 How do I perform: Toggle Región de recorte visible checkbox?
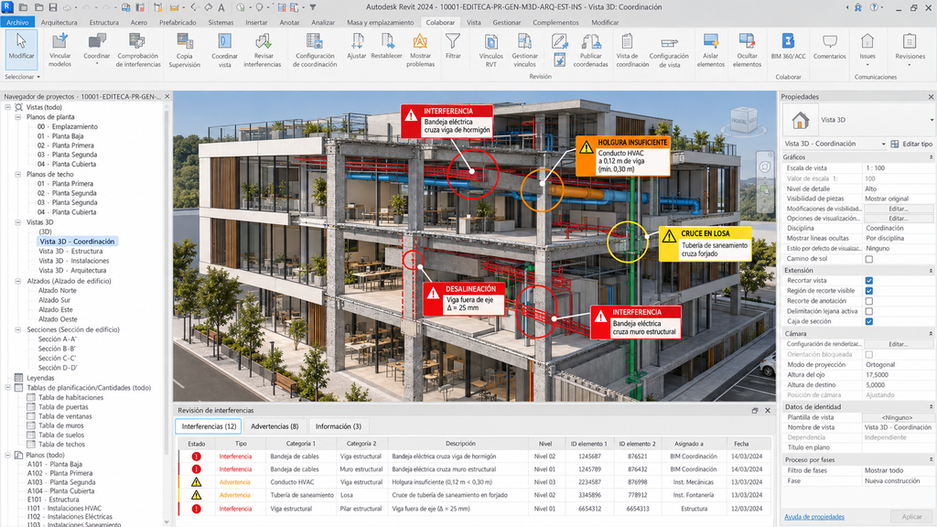pyautogui.click(x=869, y=290)
